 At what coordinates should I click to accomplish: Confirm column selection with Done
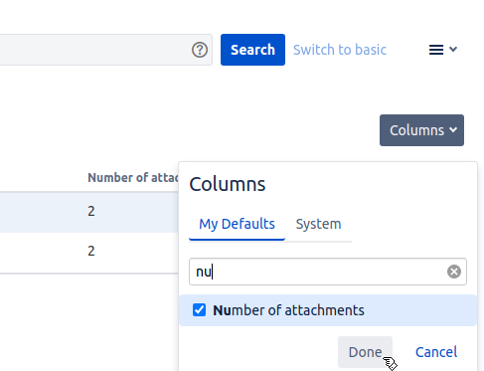coord(365,352)
